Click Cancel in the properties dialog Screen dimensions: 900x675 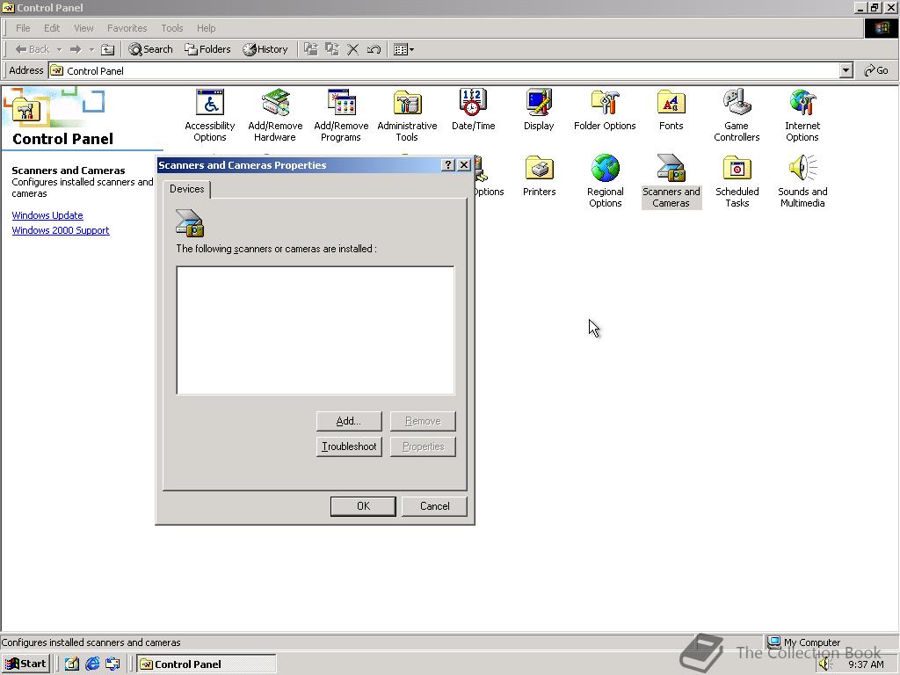(x=434, y=505)
